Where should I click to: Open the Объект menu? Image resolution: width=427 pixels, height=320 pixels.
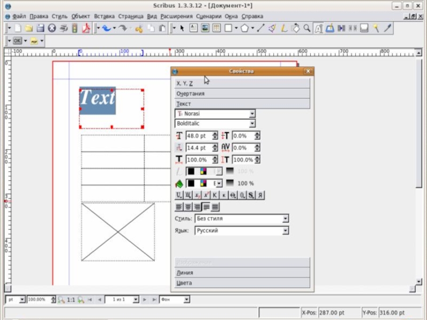point(81,17)
